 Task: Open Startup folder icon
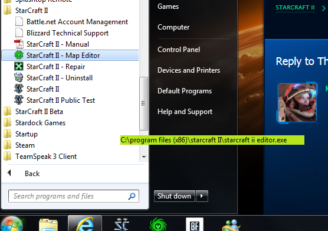8,134
